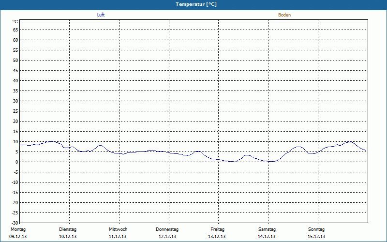Click the Donnerstag day label
The height and width of the screenshot is (242, 387).
point(167,229)
